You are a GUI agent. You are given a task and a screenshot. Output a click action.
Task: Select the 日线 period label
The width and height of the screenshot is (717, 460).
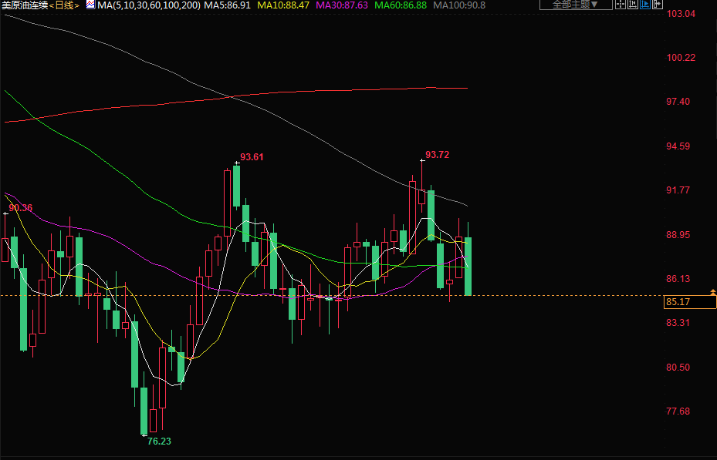[x=64, y=5]
